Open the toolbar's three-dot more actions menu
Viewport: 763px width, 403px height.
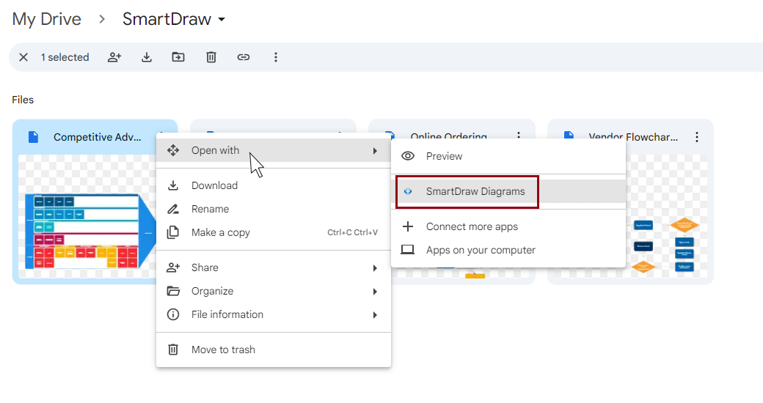tap(275, 57)
